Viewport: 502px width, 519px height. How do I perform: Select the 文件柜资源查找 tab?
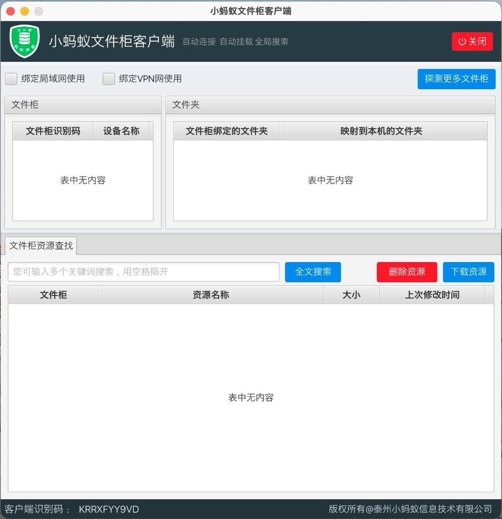(x=41, y=246)
